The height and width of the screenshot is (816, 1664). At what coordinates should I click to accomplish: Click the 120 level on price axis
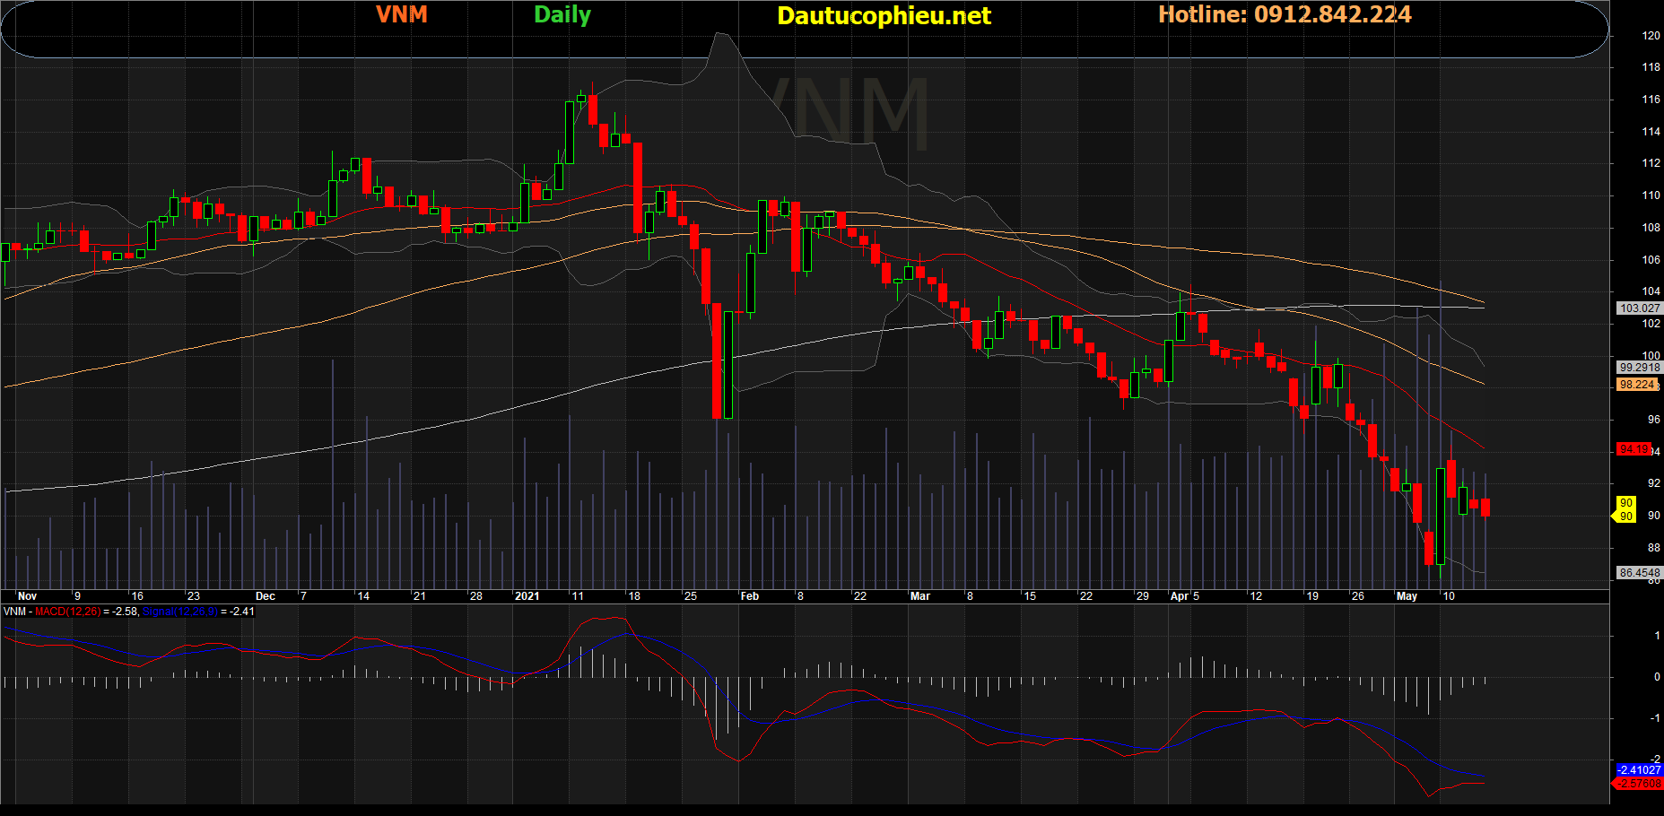pyautogui.click(x=1651, y=36)
